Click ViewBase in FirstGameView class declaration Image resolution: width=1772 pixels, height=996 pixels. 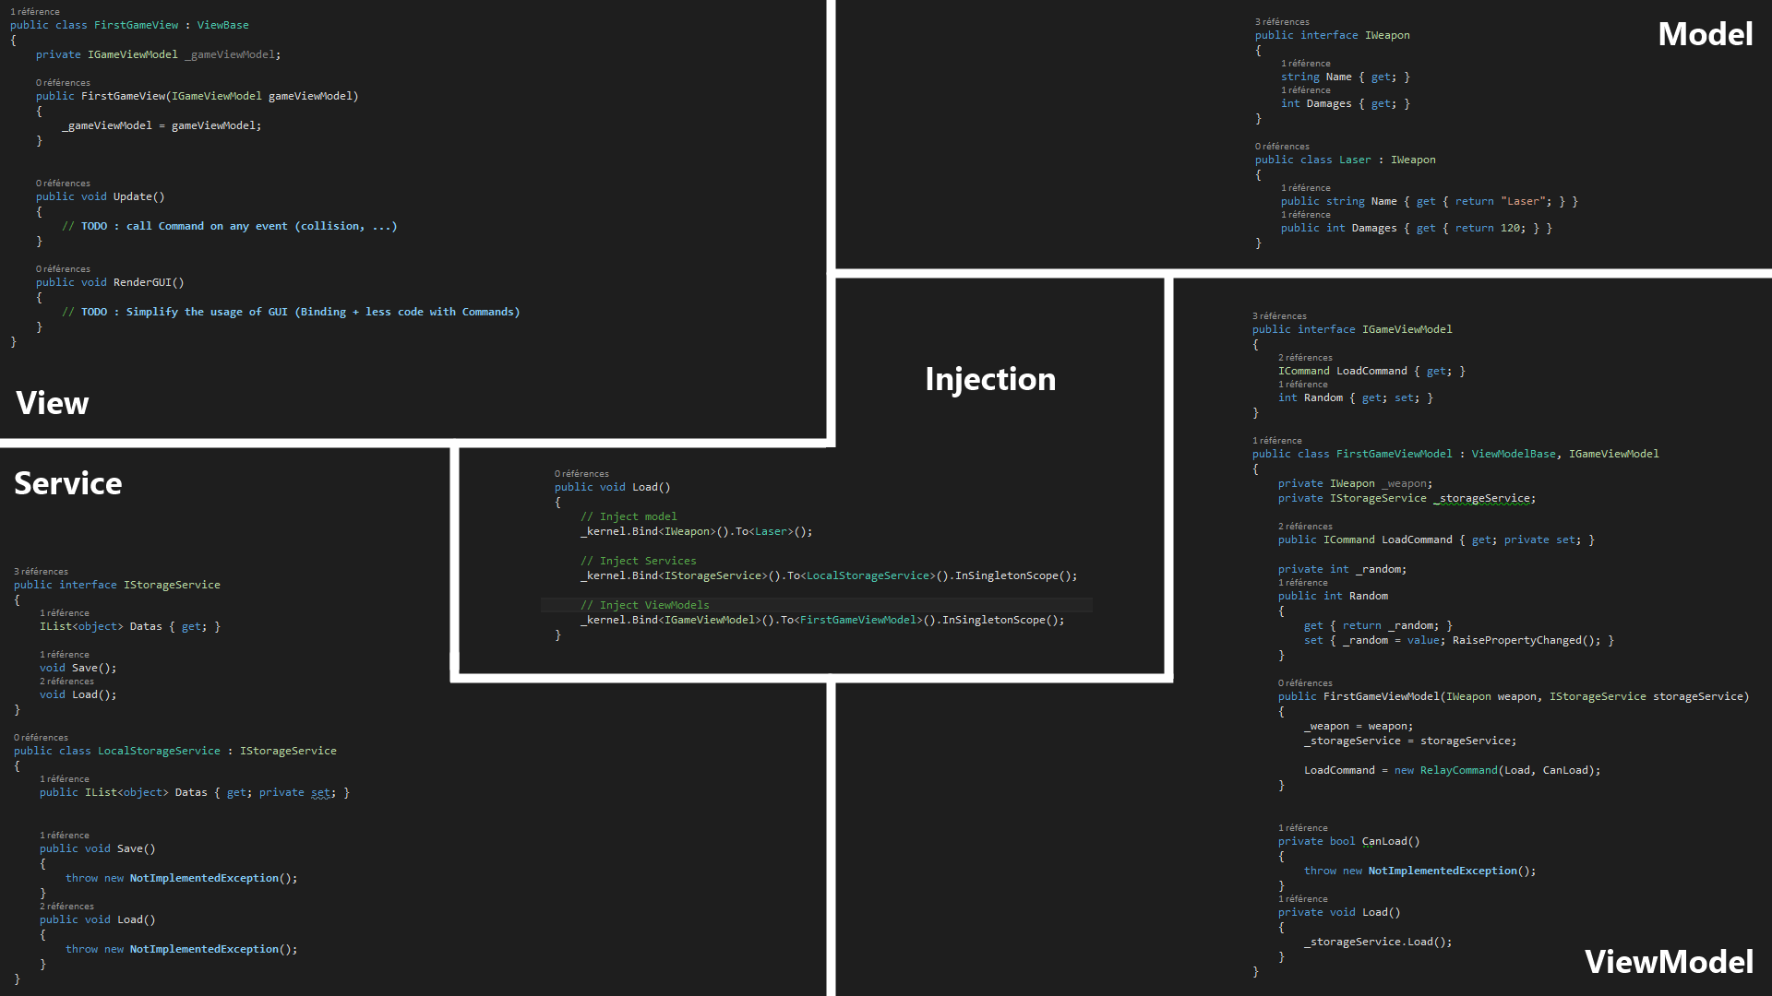point(222,25)
